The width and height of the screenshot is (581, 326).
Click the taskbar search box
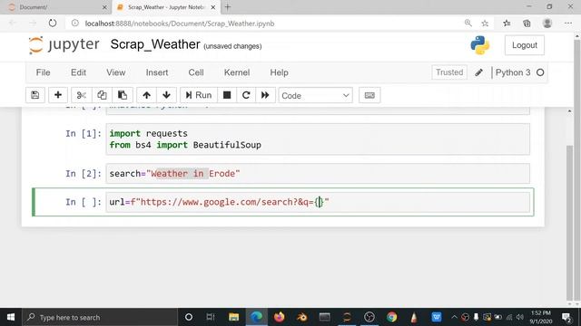coord(100,317)
